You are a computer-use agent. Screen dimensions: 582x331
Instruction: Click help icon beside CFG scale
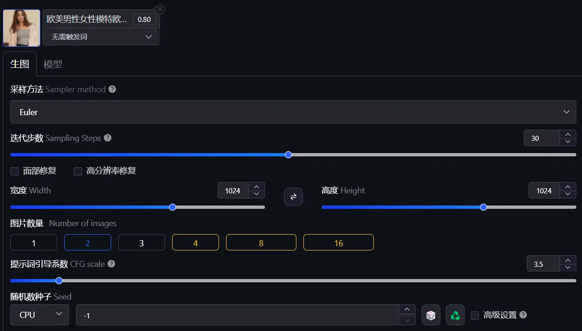point(111,264)
